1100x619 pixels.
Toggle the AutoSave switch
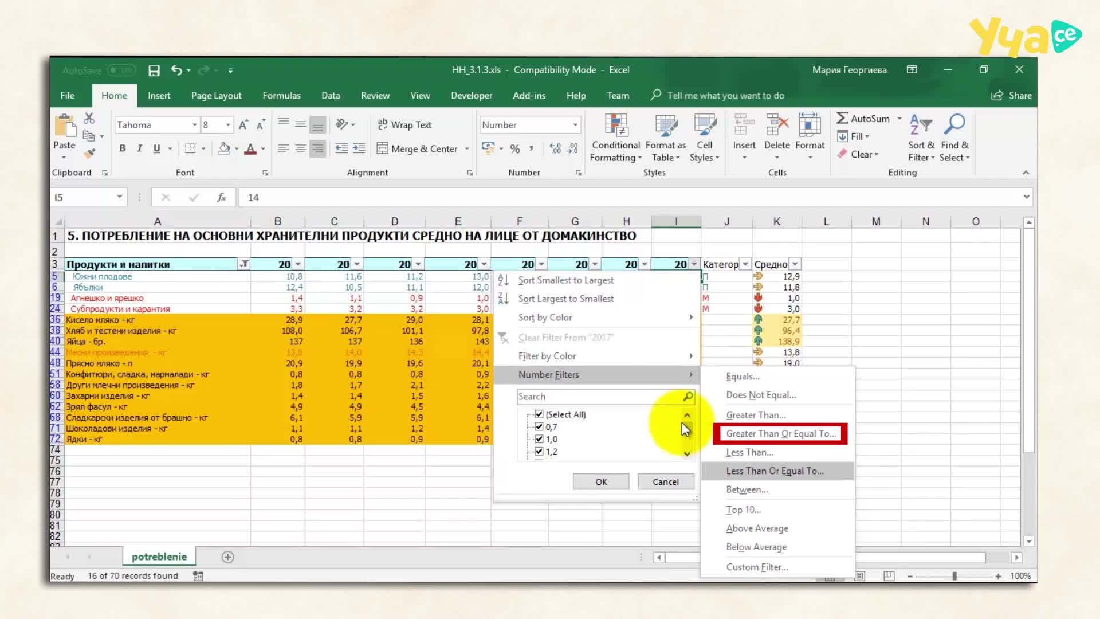pyautogui.click(x=120, y=70)
